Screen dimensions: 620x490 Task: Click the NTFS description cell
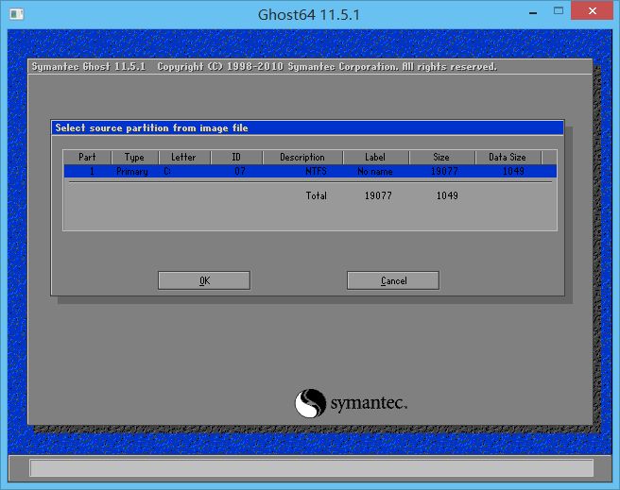click(315, 173)
